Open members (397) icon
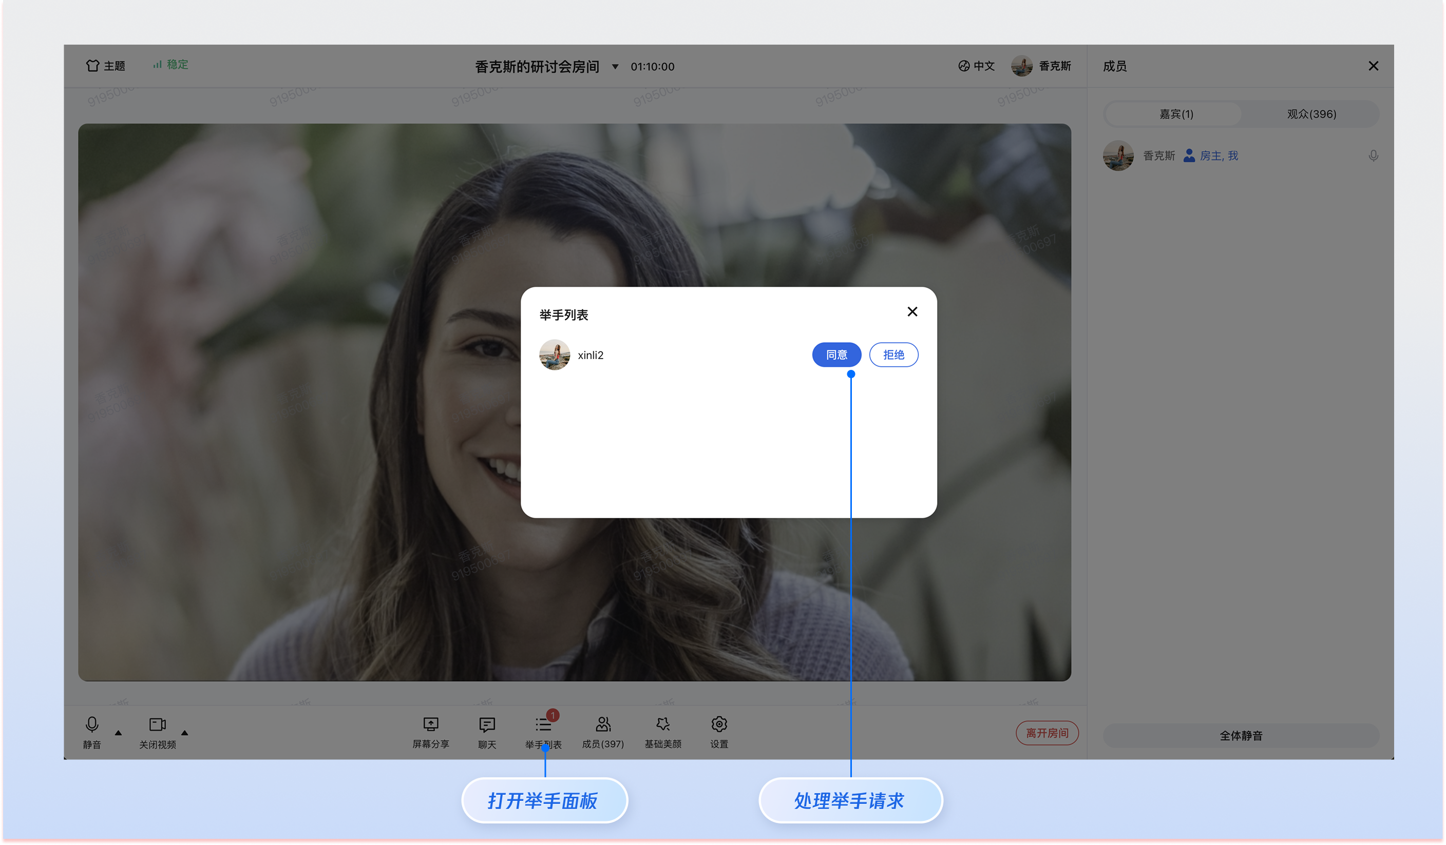 [x=602, y=724]
